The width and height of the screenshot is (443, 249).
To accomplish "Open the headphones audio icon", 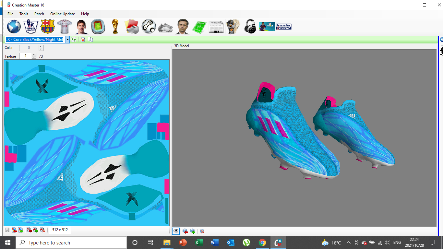I will pyautogui.click(x=250, y=27).
